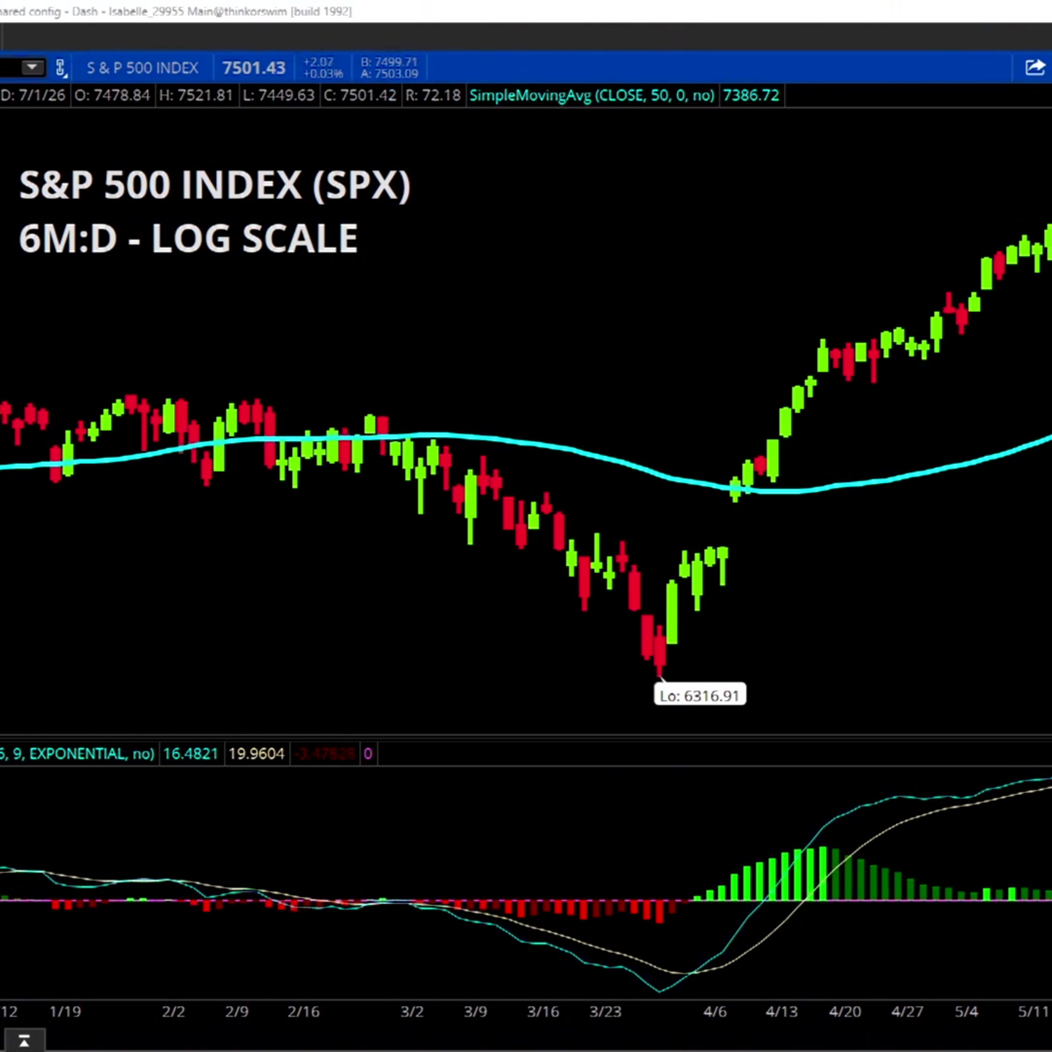Click the share chart icon
1052x1052 pixels.
click(1034, 68)
